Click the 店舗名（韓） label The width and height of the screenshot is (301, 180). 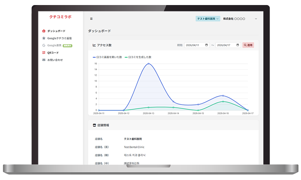click(x=102, y=155)
